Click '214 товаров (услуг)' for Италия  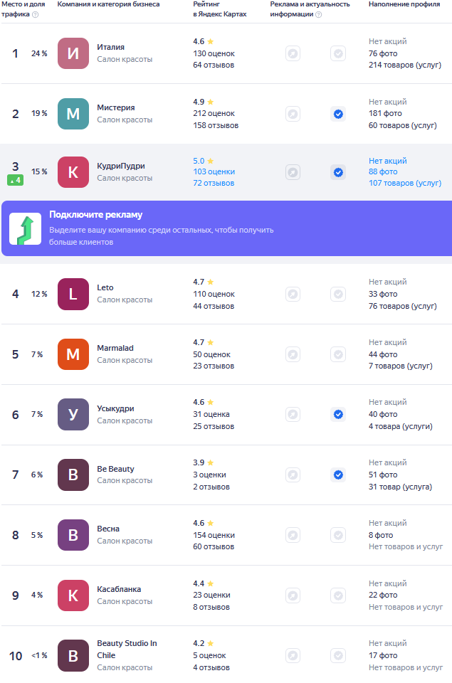click(x=405, y=65)
